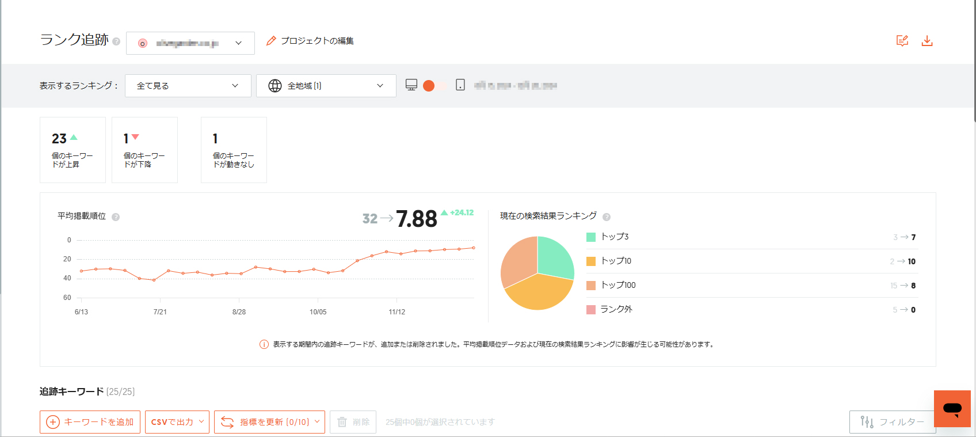
Task: Click the globe icon in 全地域 selector
Action: 275,86
